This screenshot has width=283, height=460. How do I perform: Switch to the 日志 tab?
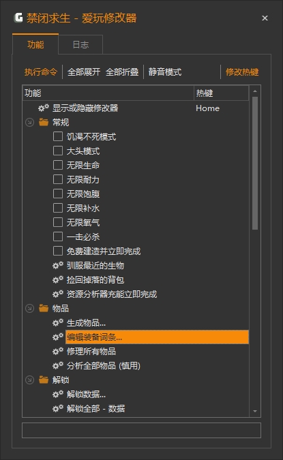pos(80,44)
